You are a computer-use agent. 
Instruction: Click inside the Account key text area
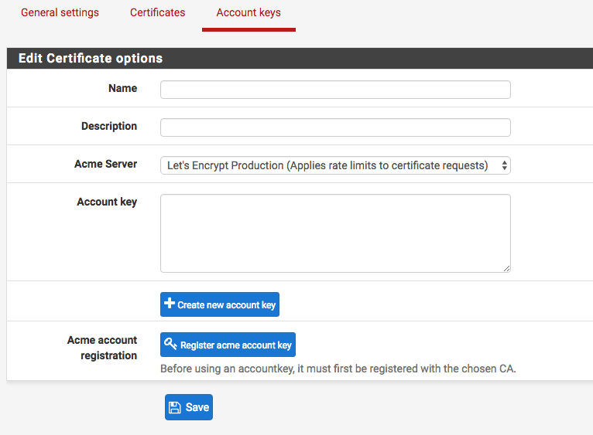click(334, 233)
